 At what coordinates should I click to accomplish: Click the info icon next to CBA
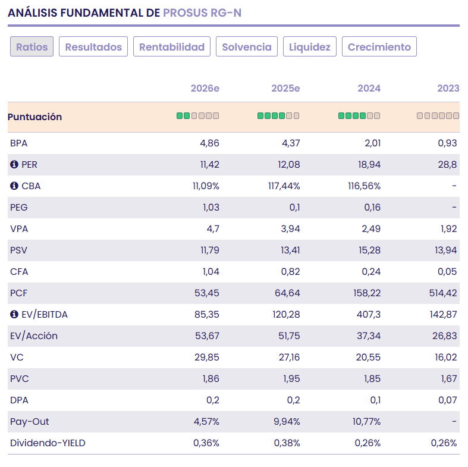[14, 186]
